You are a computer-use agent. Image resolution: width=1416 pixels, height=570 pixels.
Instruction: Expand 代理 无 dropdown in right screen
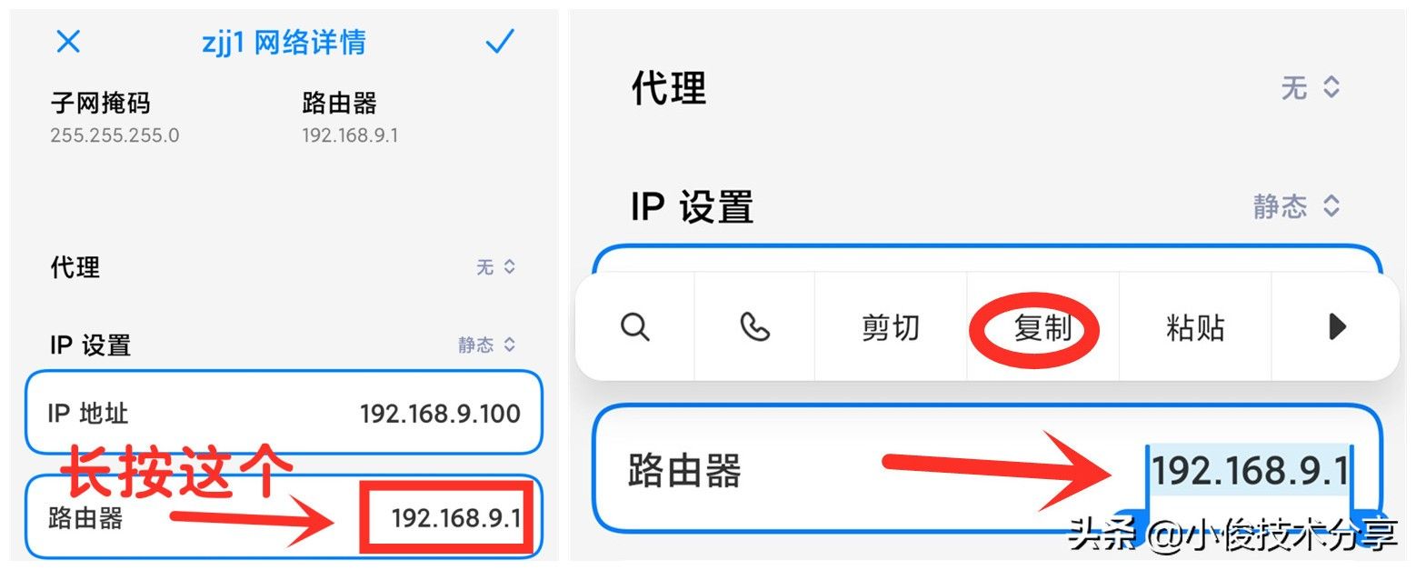pos(1311,88)
